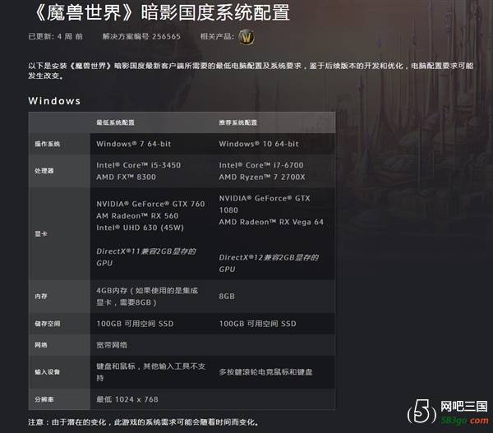Click the 'Intel® UHD 630 (45W)' text
This screenshot has width=493, height=433.
(140, 228)
